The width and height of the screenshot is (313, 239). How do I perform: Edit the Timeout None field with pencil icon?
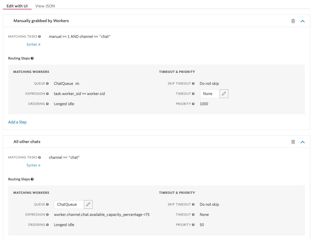(224, 94)
